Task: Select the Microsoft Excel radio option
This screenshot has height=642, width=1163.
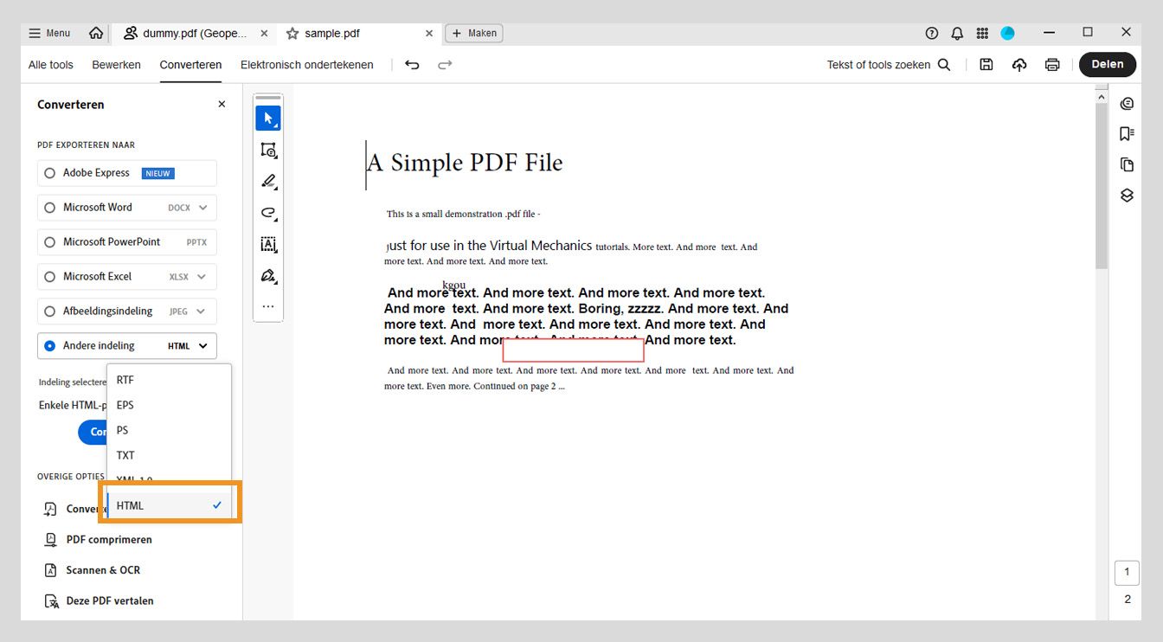Action: 49,277
